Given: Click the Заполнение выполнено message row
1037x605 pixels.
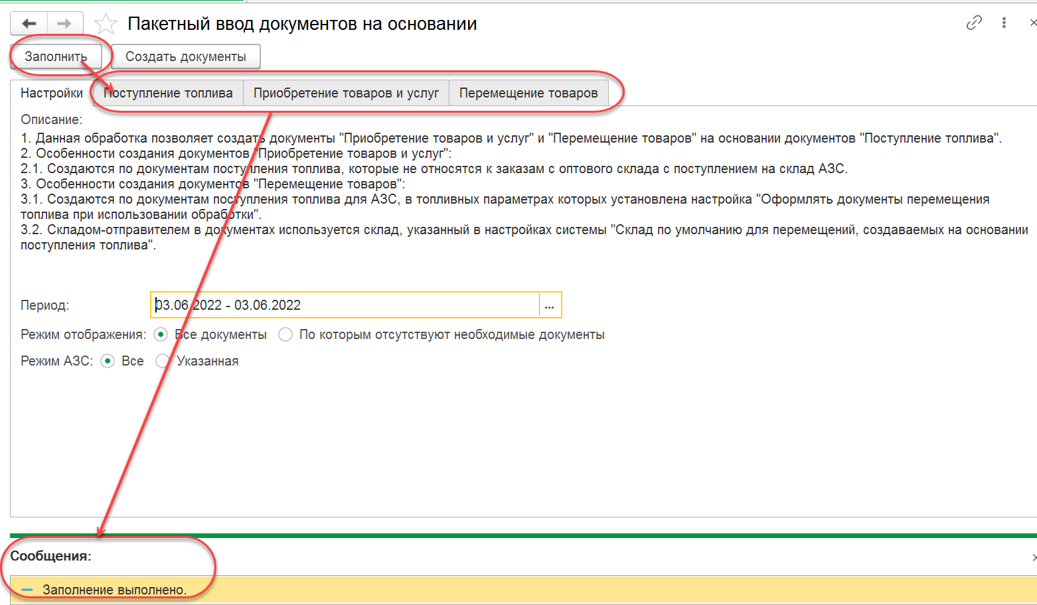Looking at the screenshot, I should (523, 590).
